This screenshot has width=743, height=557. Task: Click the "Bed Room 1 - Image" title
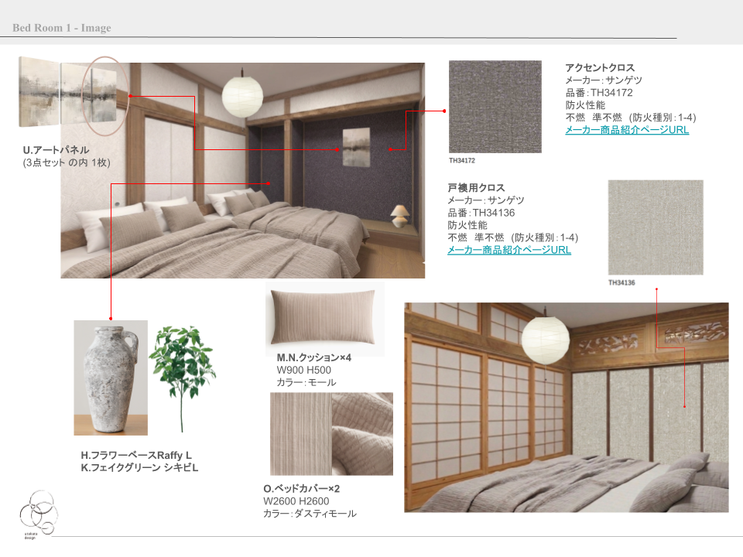pyautogui.click(x=62, y=28)
